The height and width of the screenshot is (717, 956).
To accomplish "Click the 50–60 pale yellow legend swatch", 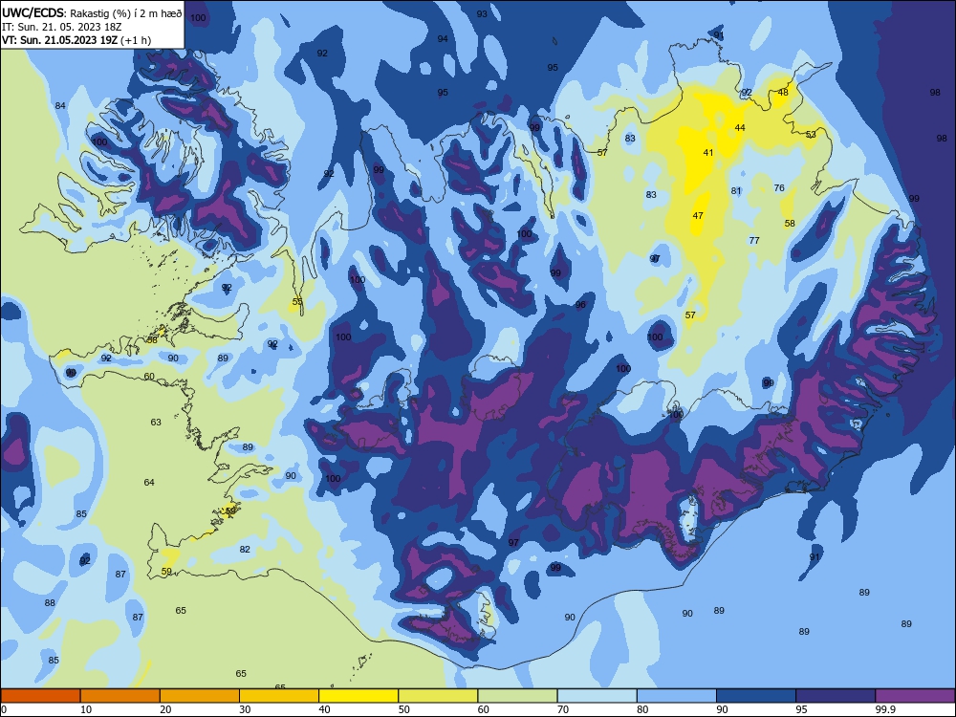I will point(438,696).
